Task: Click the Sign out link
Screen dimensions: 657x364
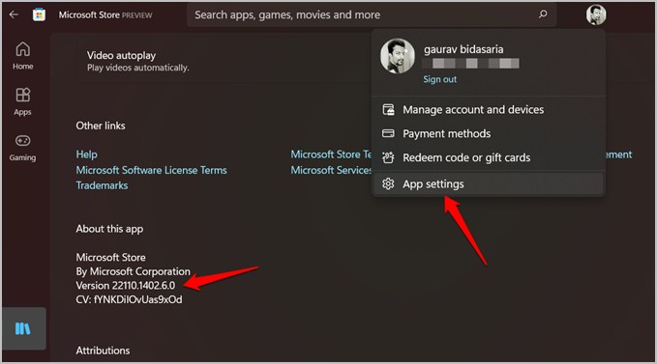Action: coord(439,79)
